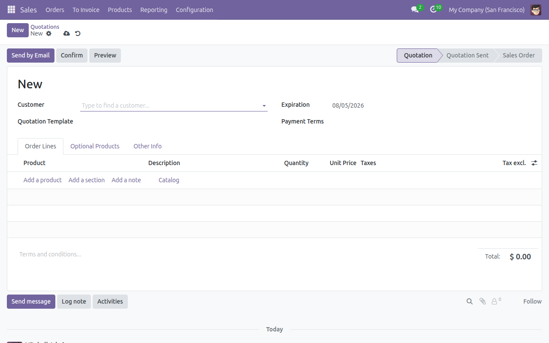Click Add a note link
549x343 pixels.
pyautogui.click(x=126, y=180)
